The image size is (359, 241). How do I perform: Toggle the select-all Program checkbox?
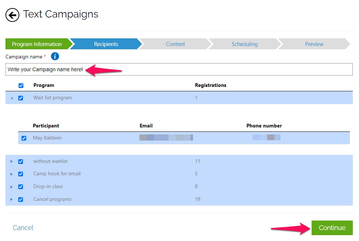point(21,85)
